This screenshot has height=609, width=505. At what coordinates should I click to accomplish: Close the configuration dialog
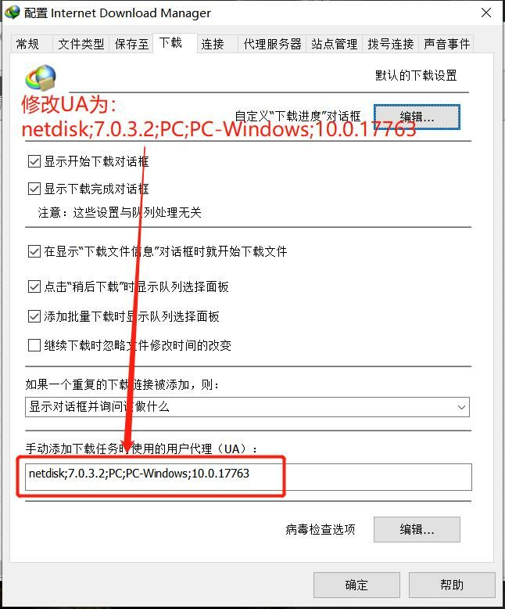pos(486,13)
